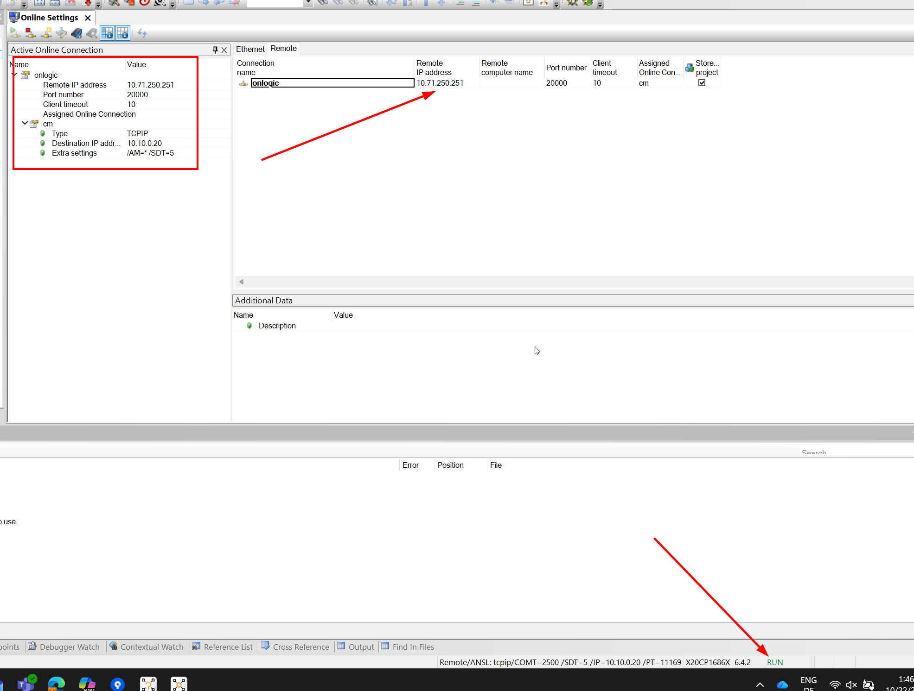Open the top toolbar combo box dropdown
914x691 pixels.
click(308, 3)
